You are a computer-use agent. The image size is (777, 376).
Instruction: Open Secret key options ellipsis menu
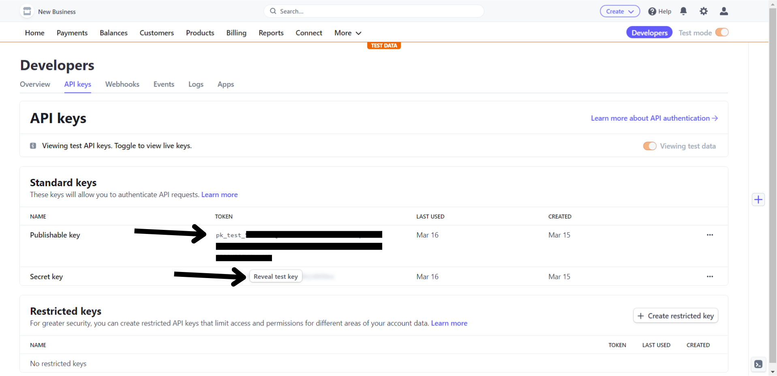(x=710, y=277)
